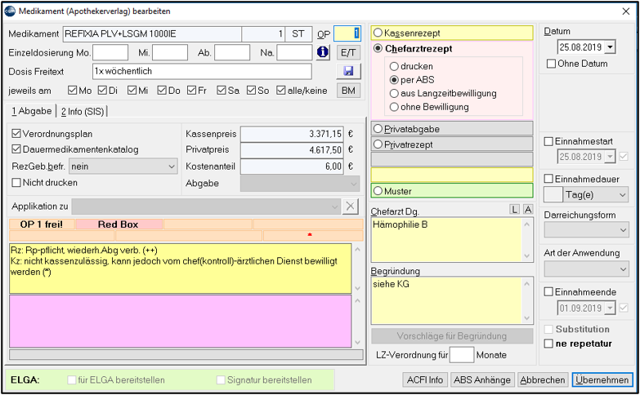
Task: Open the Einnahmeende date dropdown
Action: coord(611,308)
